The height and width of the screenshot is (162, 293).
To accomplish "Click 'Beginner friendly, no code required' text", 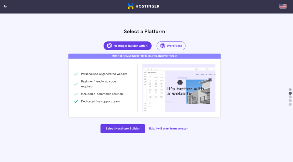I will coord(98,84).
